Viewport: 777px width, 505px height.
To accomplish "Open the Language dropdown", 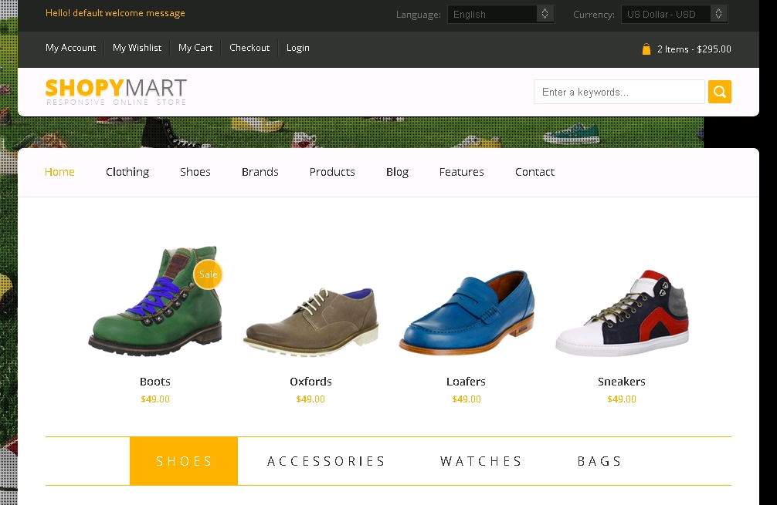I will (500, 14).
